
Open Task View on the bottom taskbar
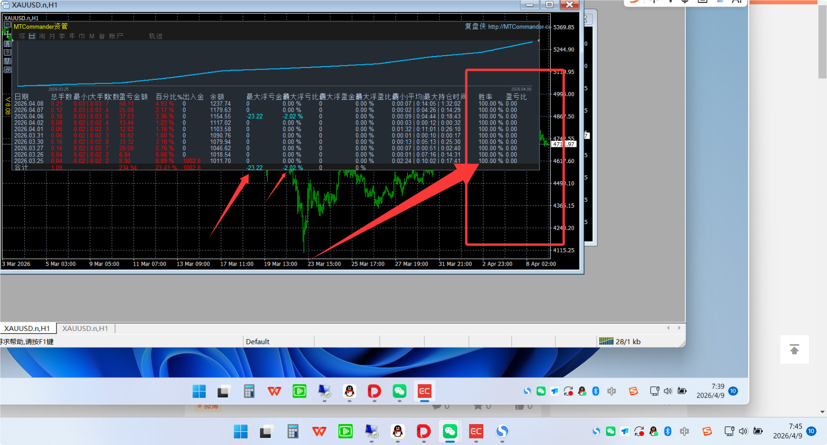tap(266, 431)
